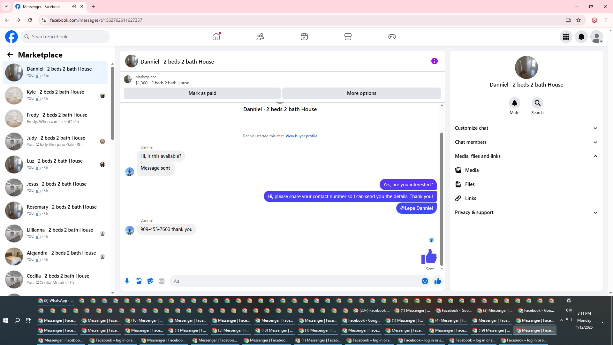Open the View buyer profile link
The image size is (613, 345).
tap(301, 136)
